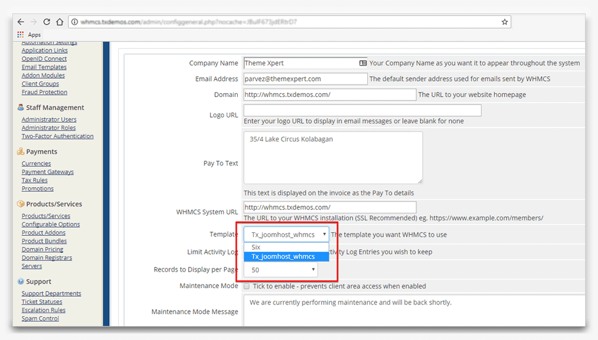Click the Email Address input field

[x=305, y=79]
